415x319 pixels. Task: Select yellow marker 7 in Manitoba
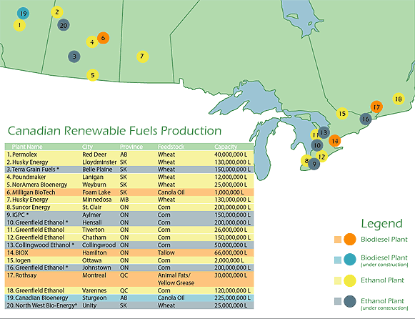click(142, 57)
